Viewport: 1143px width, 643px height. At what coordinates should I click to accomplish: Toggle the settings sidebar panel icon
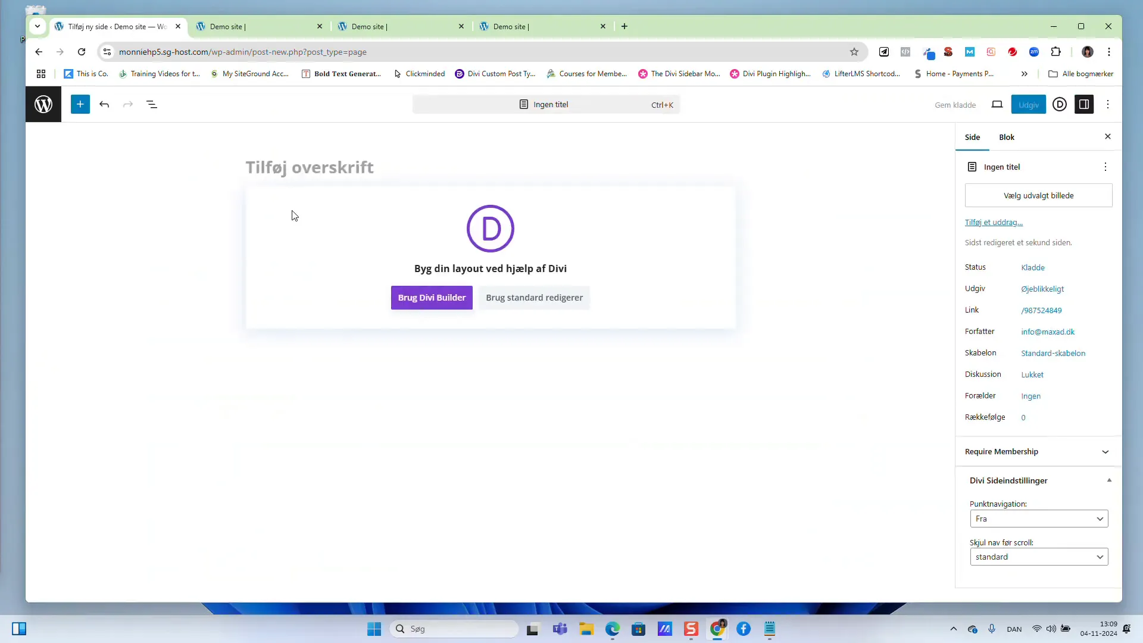point(1085,104)
